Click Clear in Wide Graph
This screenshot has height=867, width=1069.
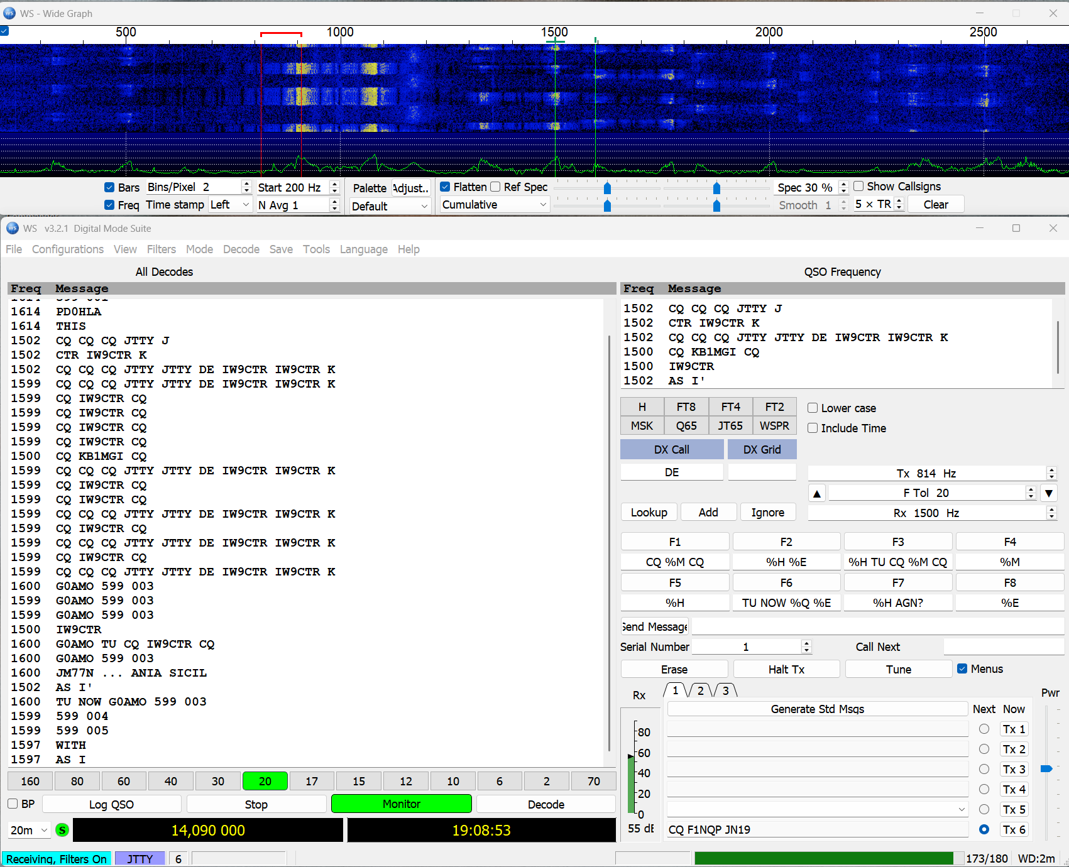point(936,204)
